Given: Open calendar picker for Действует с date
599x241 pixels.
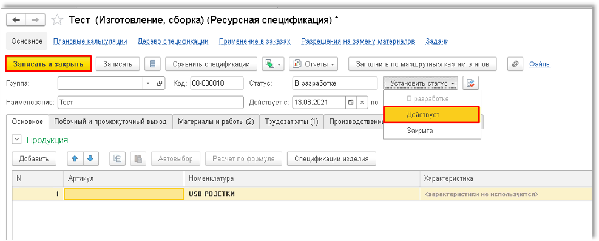Looking at the screenshot, I should coord(351,103).
